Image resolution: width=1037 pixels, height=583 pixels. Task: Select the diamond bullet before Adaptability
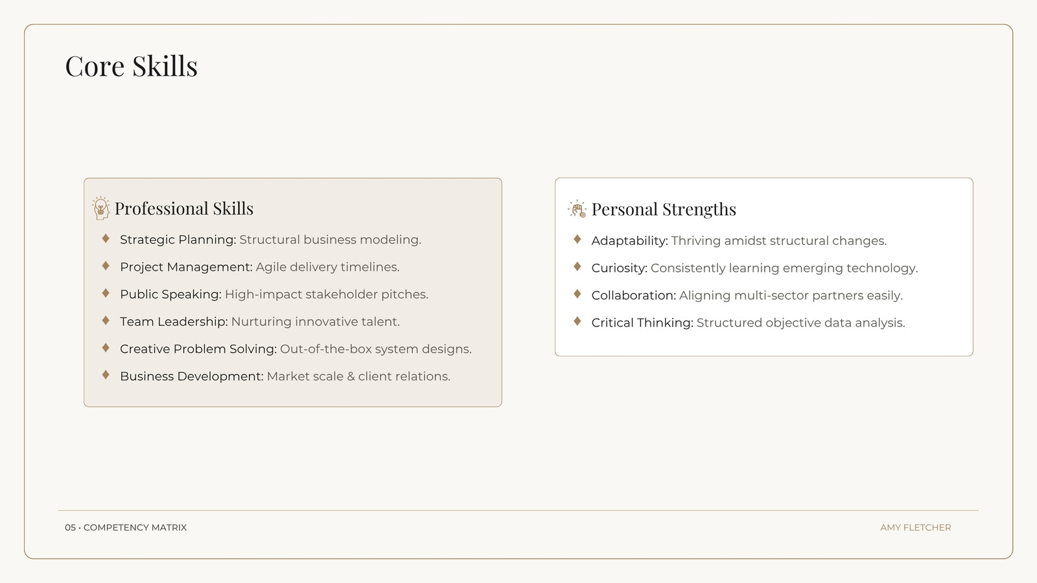tap(577, 240)
